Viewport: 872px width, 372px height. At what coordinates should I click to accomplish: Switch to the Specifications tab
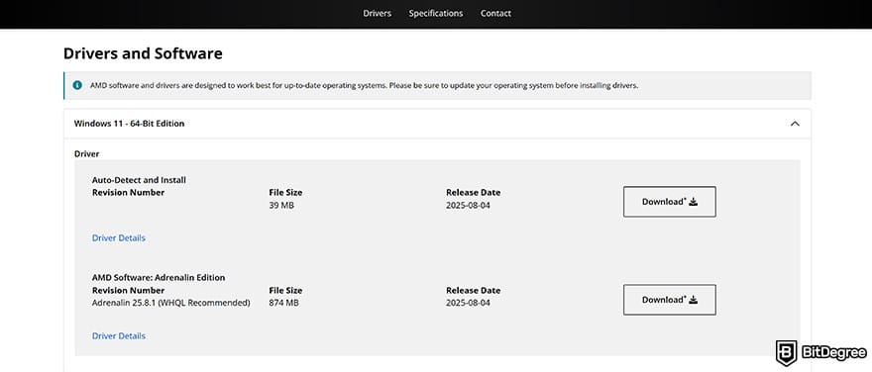[x=435, y=13]
